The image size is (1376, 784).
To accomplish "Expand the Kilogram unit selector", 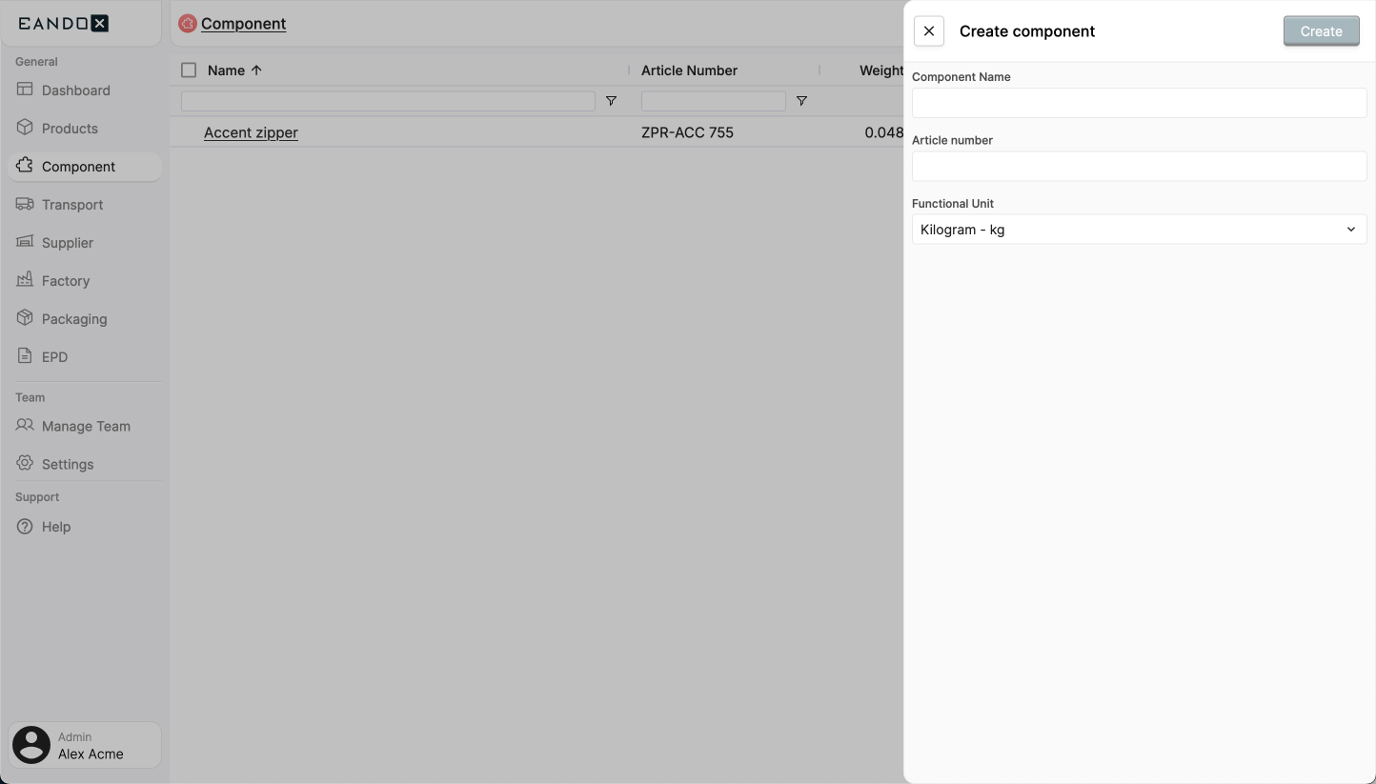I will tap(1350, 229).
